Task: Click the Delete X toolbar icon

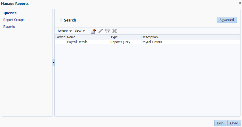Action: [115, 31]
